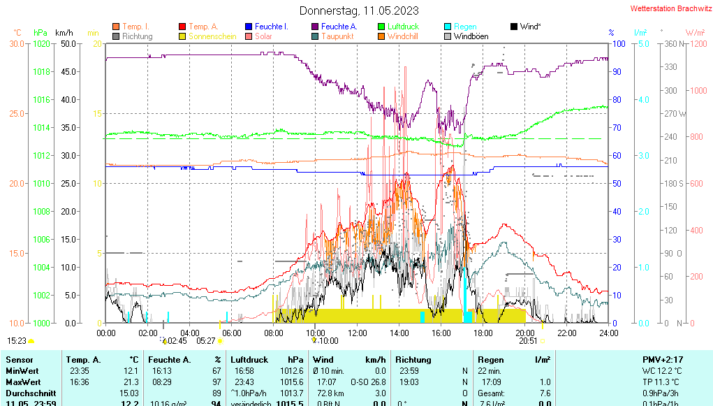Click the Windchill legend label

(x=402, y=36)
